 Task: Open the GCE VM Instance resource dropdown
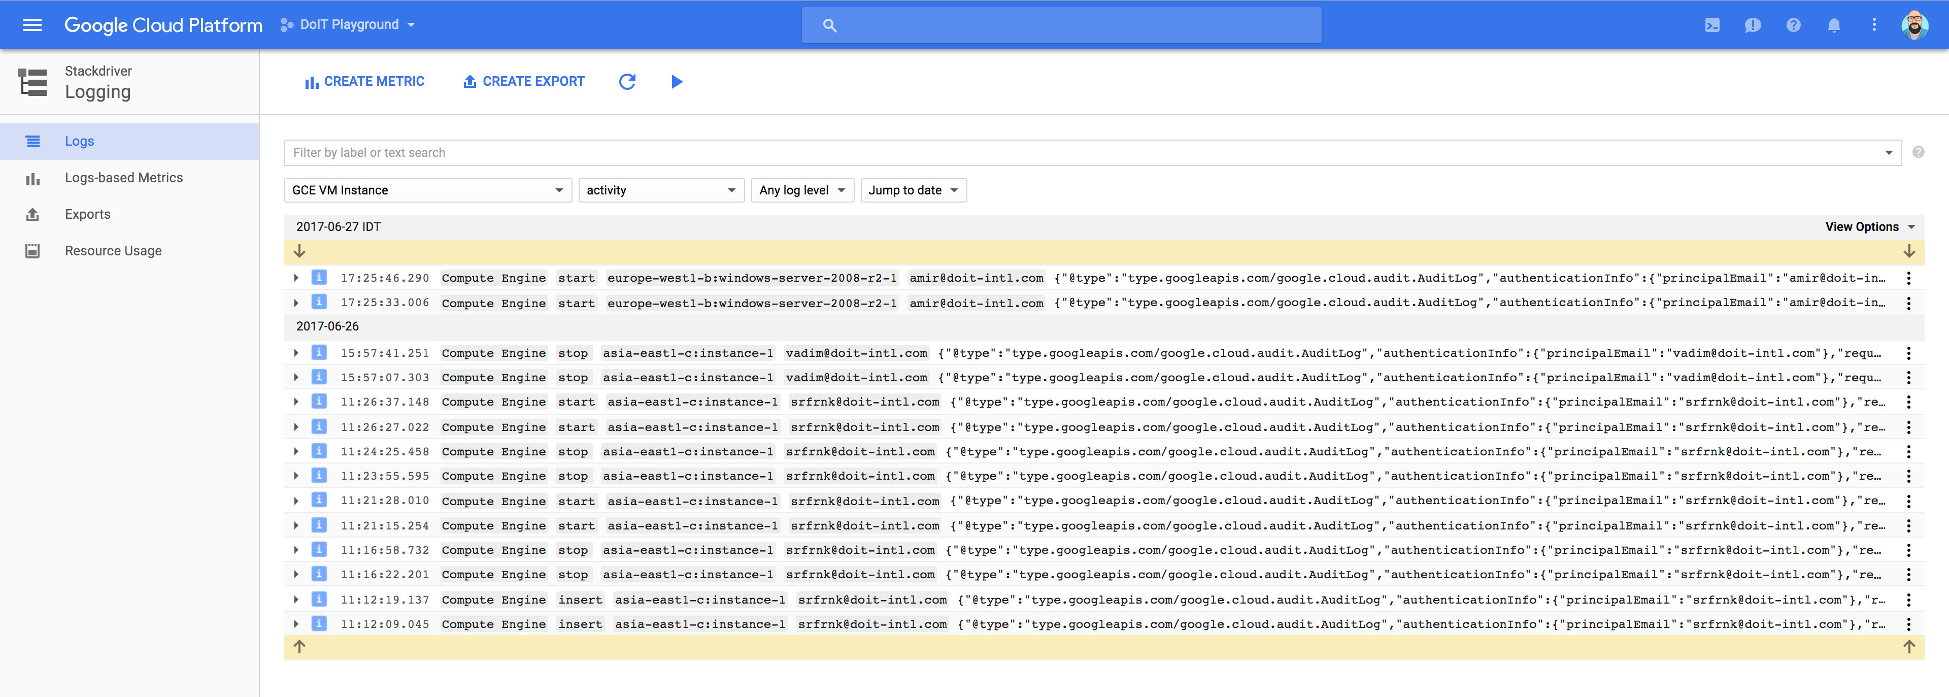[427, 190]
